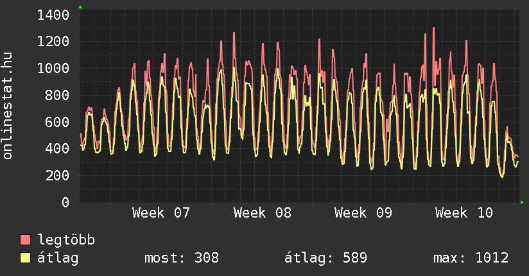Select the Week 10 axis label
The image size is (529, 276).
point(464,213)
